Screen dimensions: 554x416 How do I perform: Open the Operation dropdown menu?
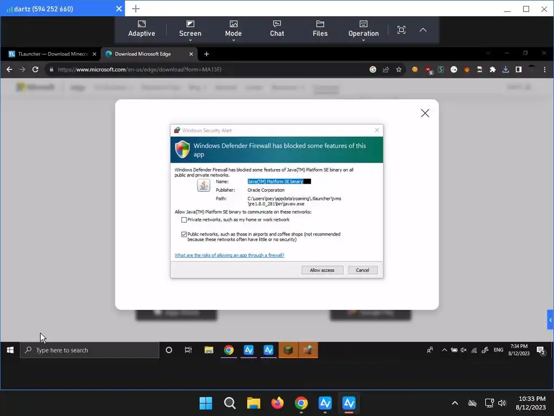coord(363,30)
